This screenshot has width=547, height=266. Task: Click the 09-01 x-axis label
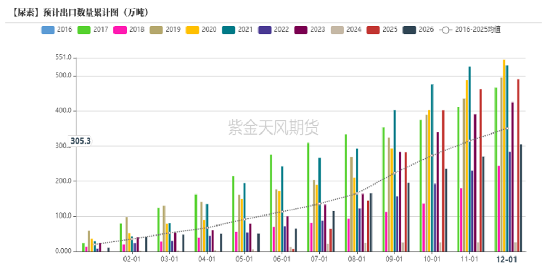(394, 260)
